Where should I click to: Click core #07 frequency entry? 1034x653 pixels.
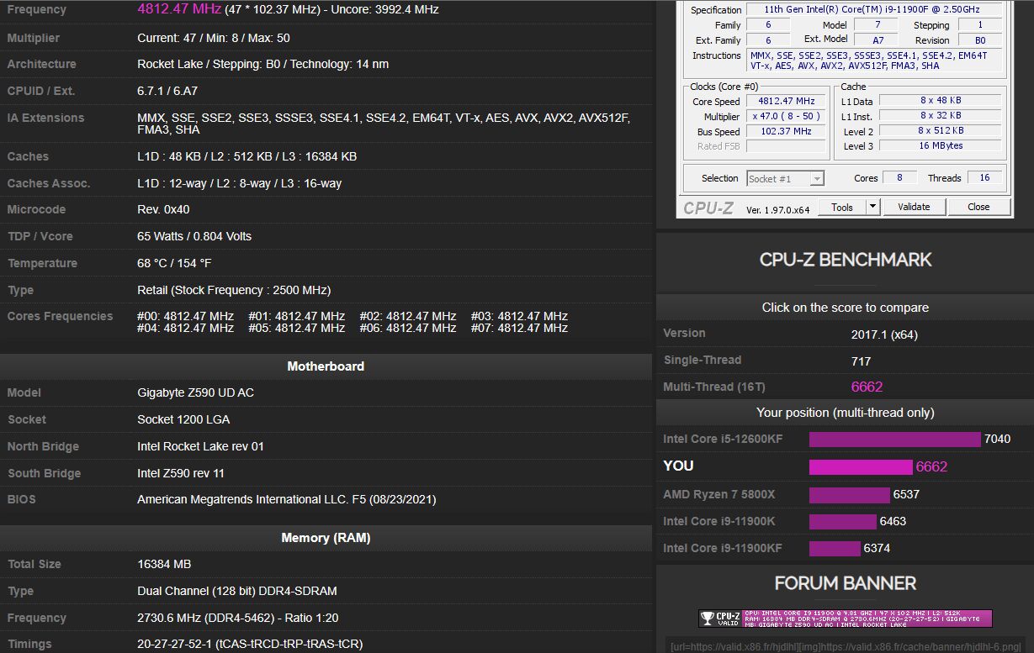519,328
